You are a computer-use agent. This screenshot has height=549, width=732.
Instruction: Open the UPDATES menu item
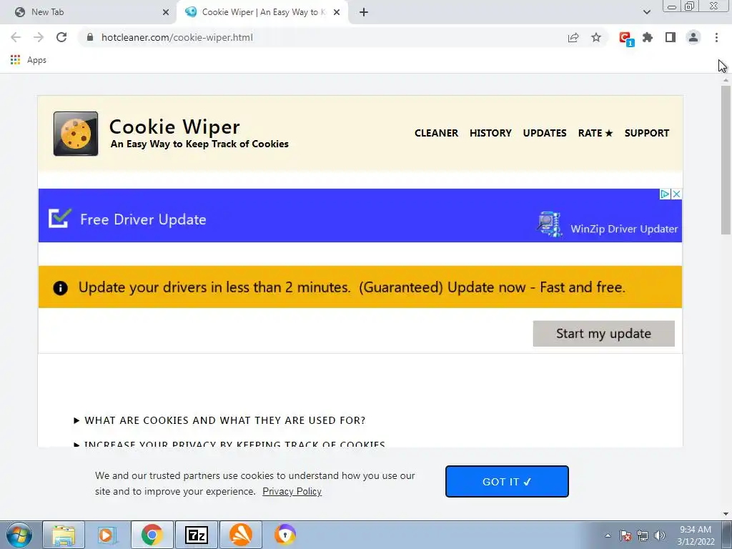[544, 133]
